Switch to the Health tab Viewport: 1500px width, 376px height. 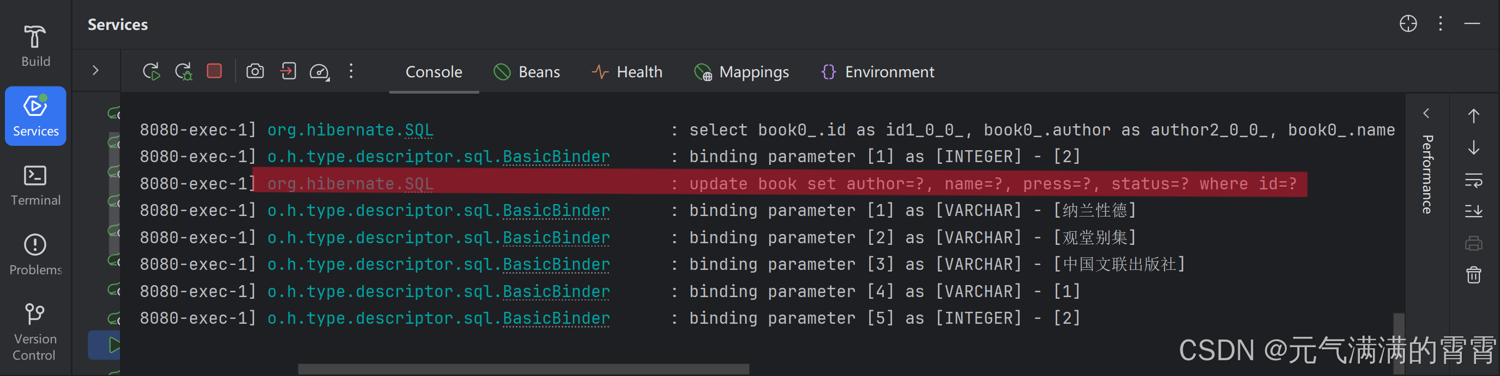pos(626,72)
